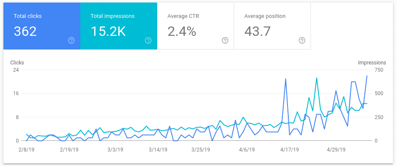Open help icon on Total impressions card
Viewport: 396px width, 166px height.
pos(148,41)
